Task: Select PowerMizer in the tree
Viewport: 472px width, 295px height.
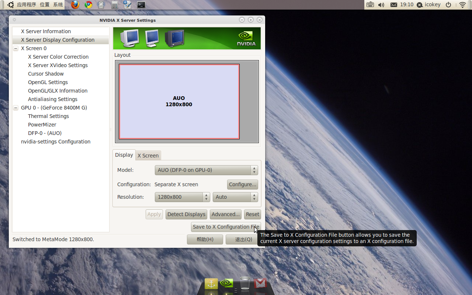Action: click(x=42, y=125)
